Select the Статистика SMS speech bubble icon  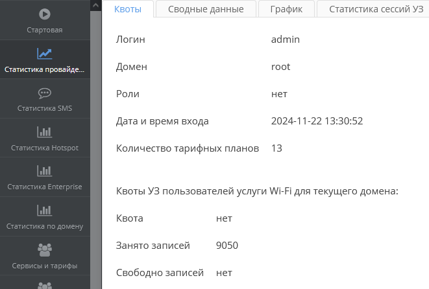[44, 93]
